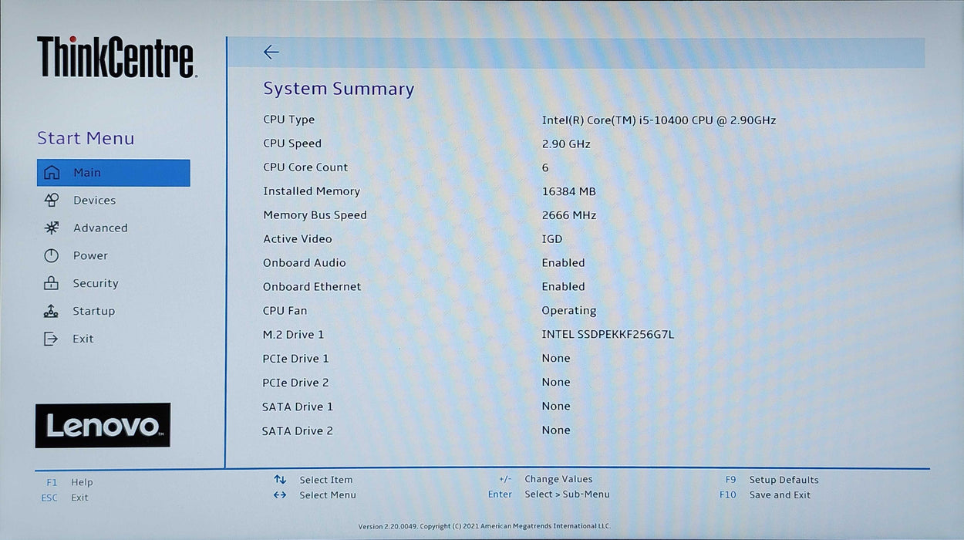Select the CPU Core Count label

[305, 167]
